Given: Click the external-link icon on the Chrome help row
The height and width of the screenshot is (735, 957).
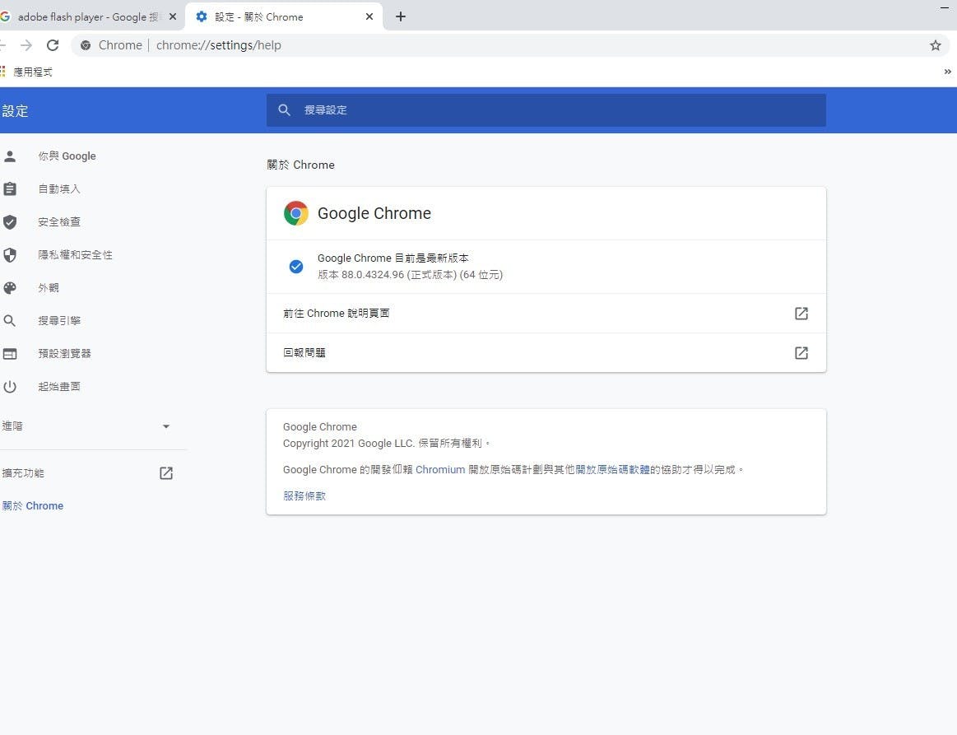Looking at the screenshot, I should click(801, 314).
